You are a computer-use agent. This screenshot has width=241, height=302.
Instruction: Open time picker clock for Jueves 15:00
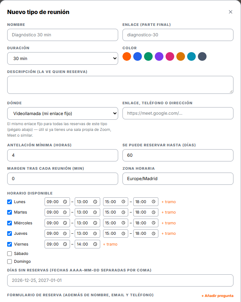(123, 233)
